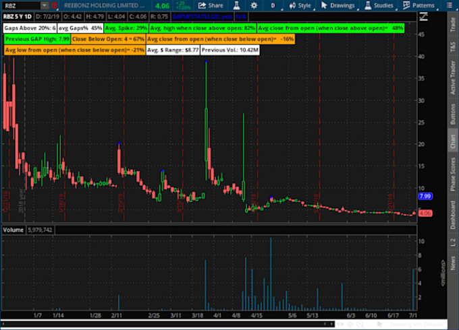Click the magnifier zoom icon in bottom toolbar
The width and height of the screenshot is (459, 330).
[360, 324]
